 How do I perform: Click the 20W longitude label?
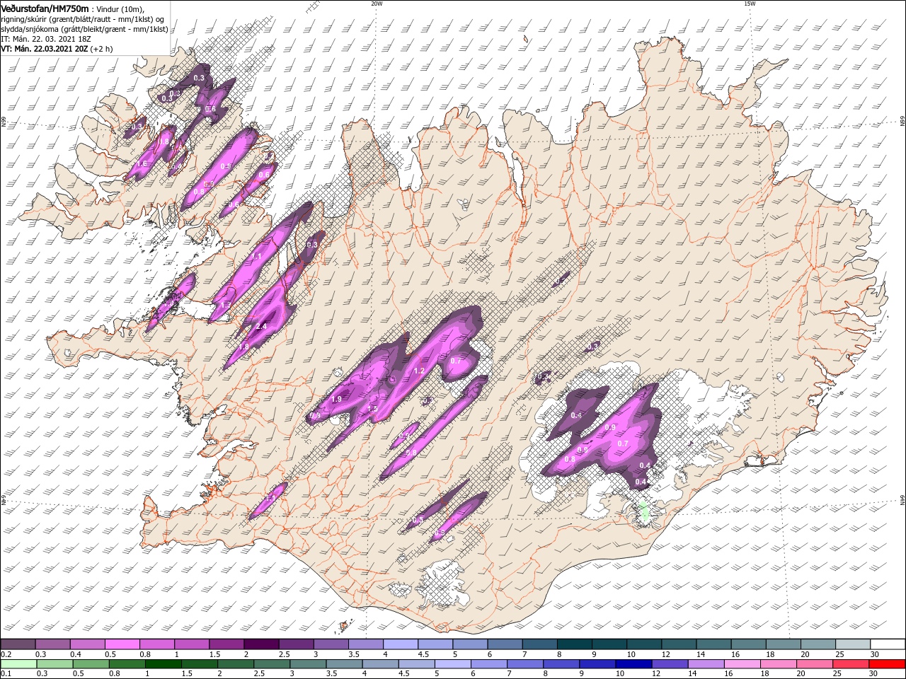pos(377,4)
